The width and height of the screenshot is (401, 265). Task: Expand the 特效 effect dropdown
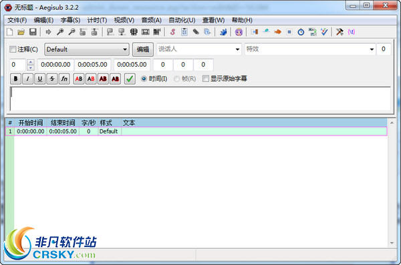tap(372, 49)
